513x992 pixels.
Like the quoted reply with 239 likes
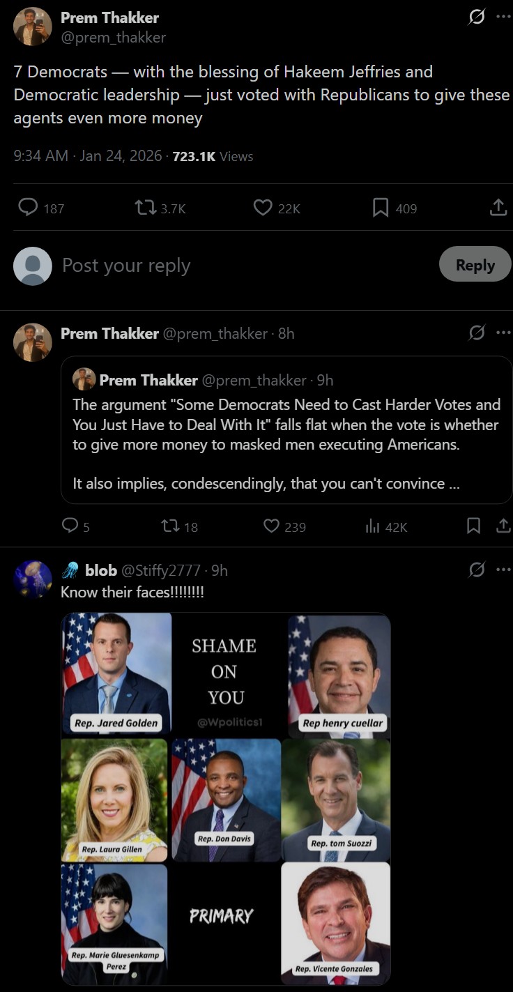click(271, 526)
